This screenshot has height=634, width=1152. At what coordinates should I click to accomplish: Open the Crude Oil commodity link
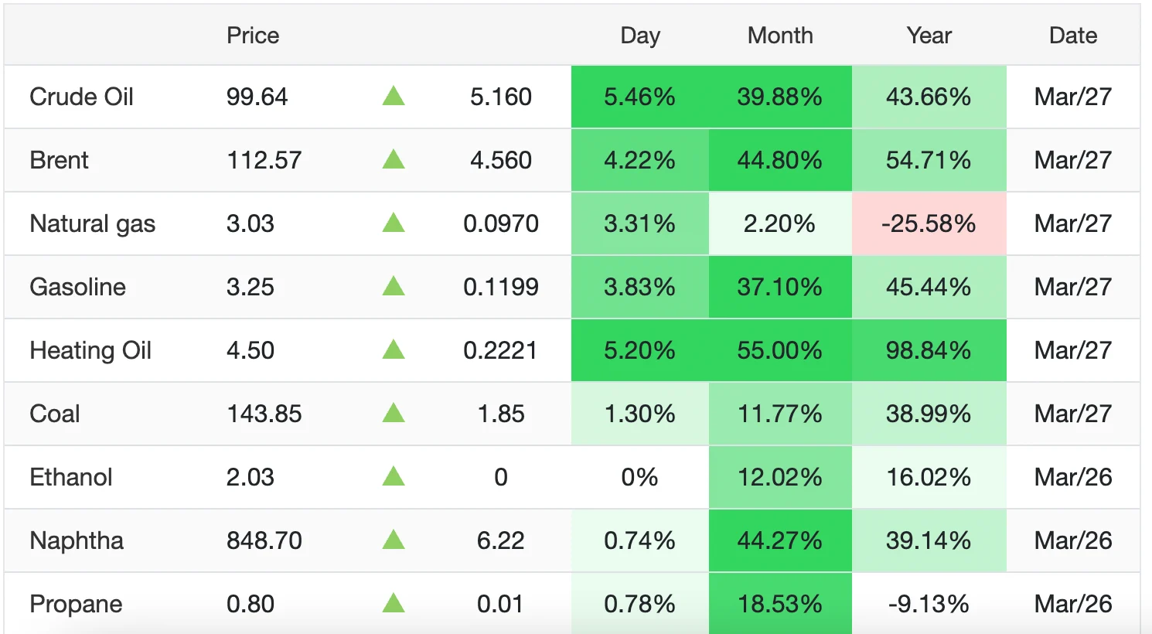click(x=81, y=97)
